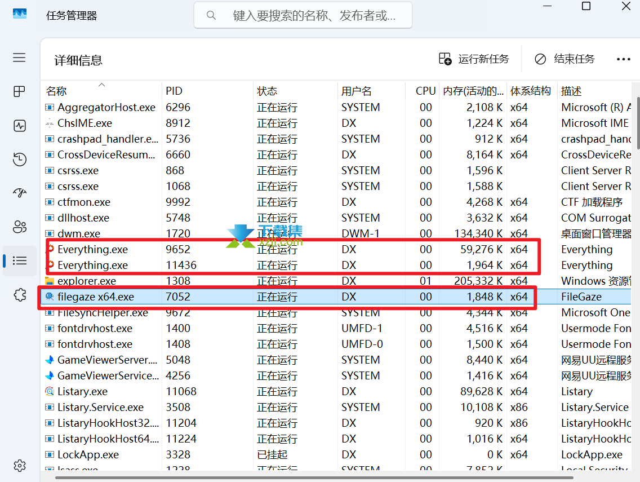Select Everything.exe with PID 11436

(x=336, y=265)
